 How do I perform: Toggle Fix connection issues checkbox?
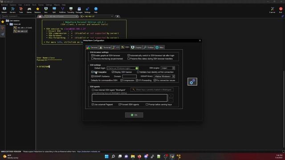tap(155, 80)
